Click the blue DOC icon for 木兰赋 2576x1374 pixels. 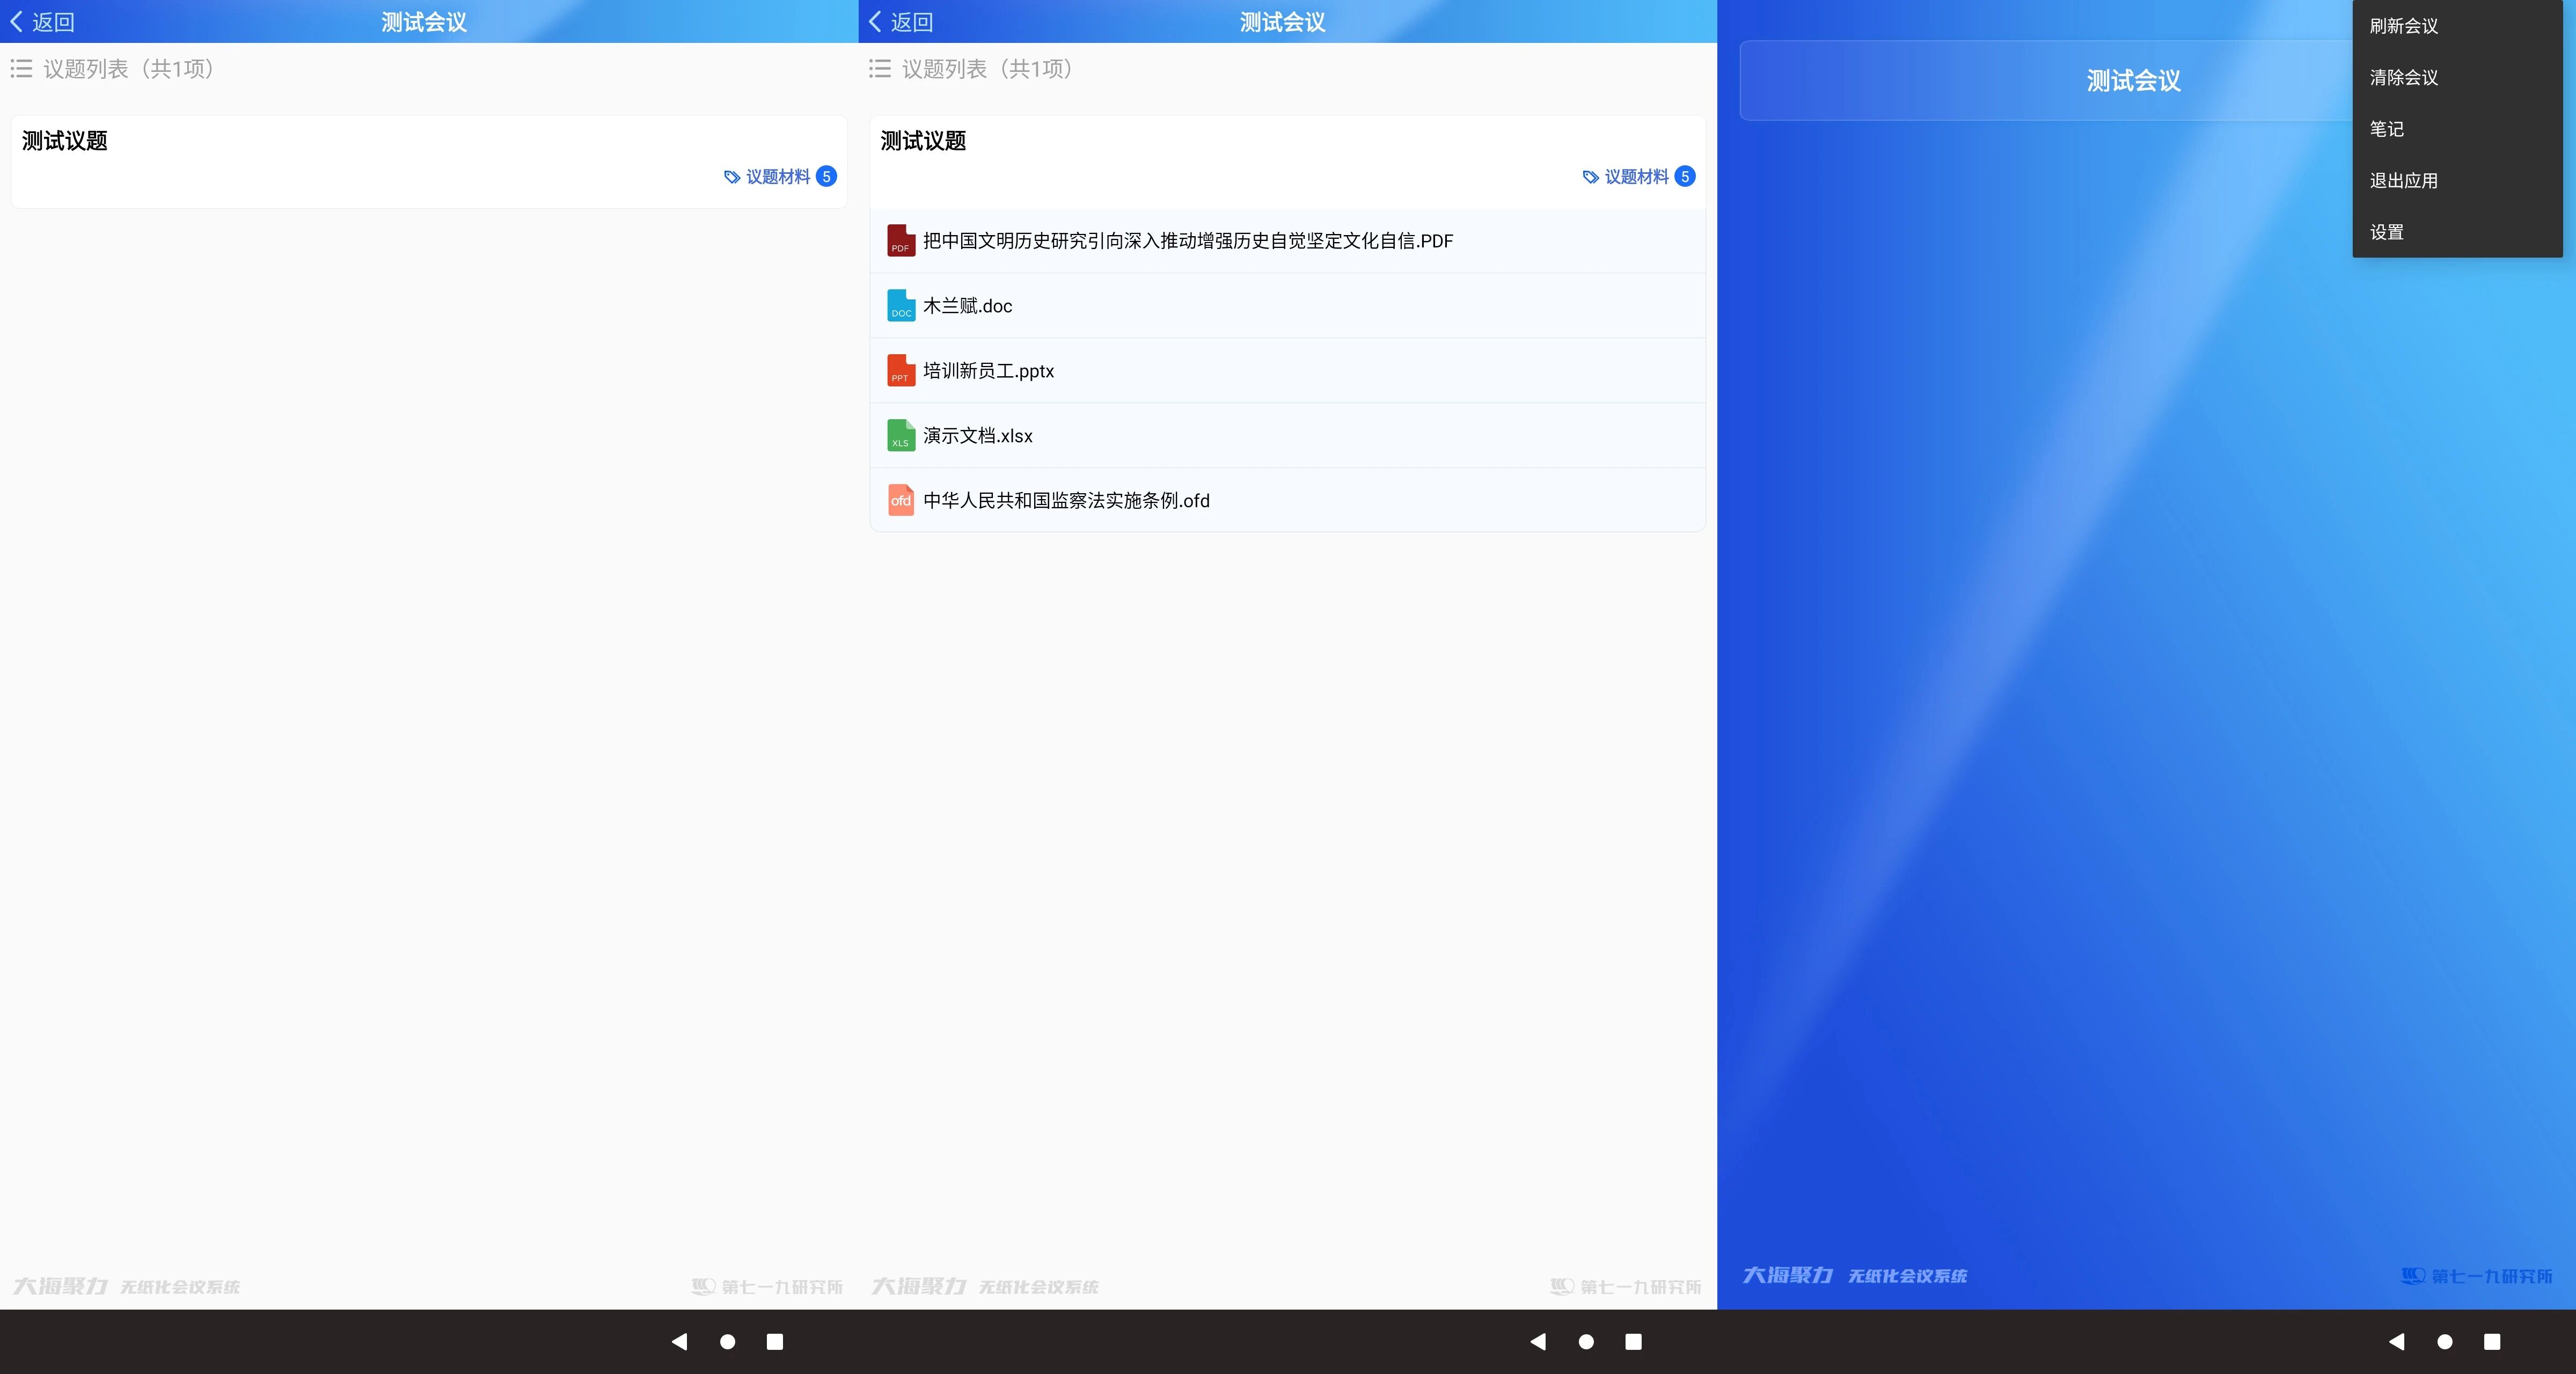(x=901, y=306)
